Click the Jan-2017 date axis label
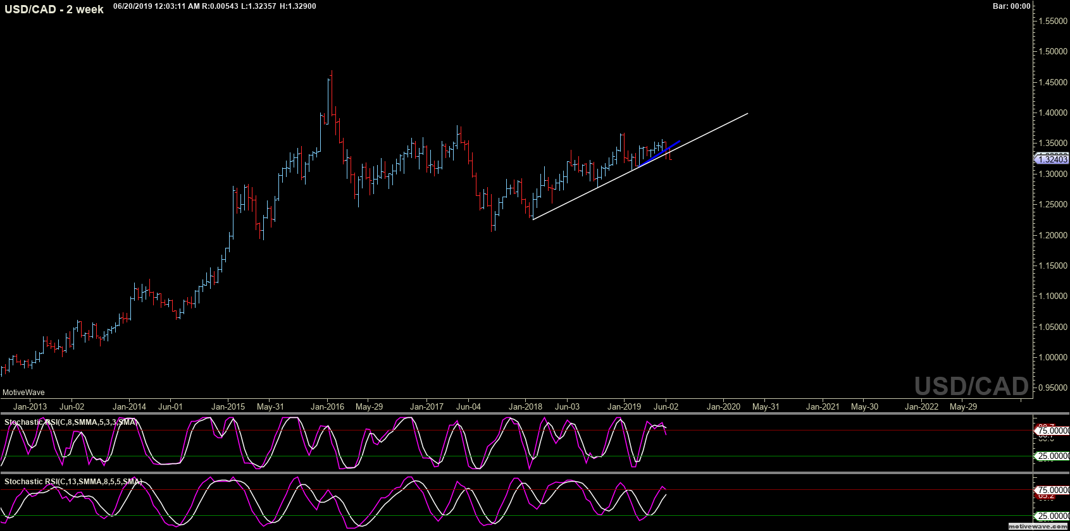1070x531 pixels. pyautogui.click(x=426, y=406)
